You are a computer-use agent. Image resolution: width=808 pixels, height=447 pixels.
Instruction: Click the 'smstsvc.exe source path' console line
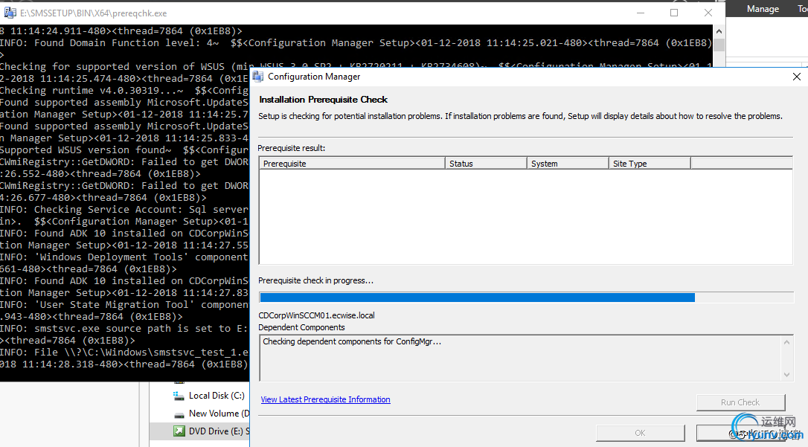pos(124,329)
